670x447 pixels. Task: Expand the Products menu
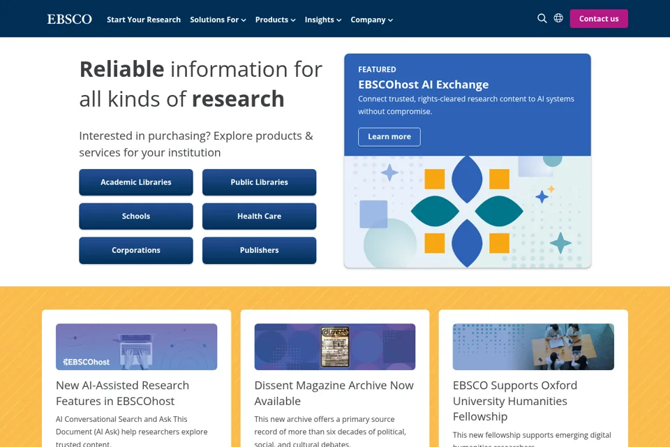tap(275, 20)
